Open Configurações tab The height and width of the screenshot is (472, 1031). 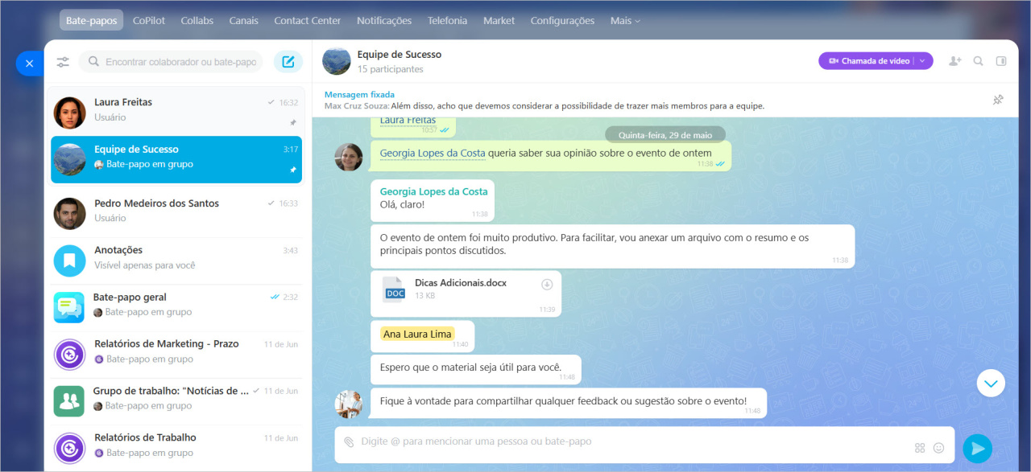pyautogui.click(x=562, y=20)
